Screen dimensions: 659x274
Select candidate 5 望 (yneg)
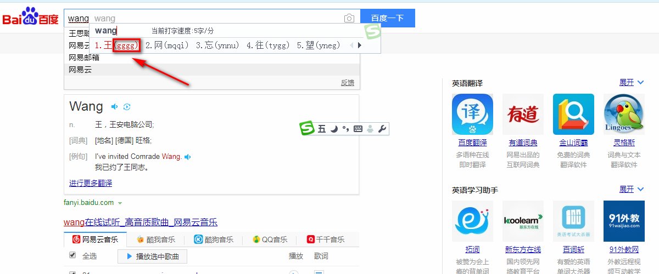coord(319,45)
